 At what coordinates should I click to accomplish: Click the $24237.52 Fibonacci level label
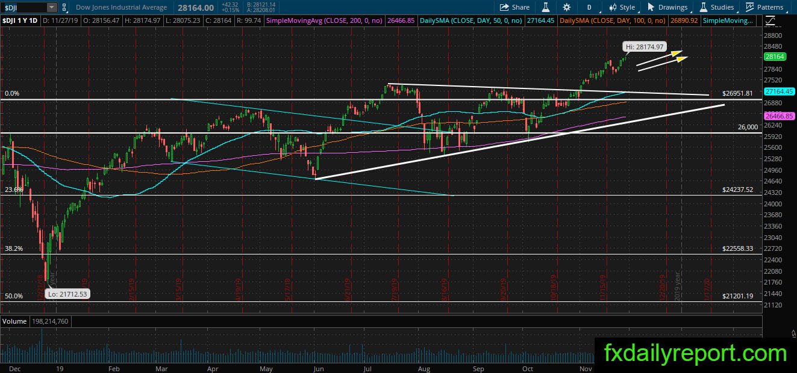point(738,190)
